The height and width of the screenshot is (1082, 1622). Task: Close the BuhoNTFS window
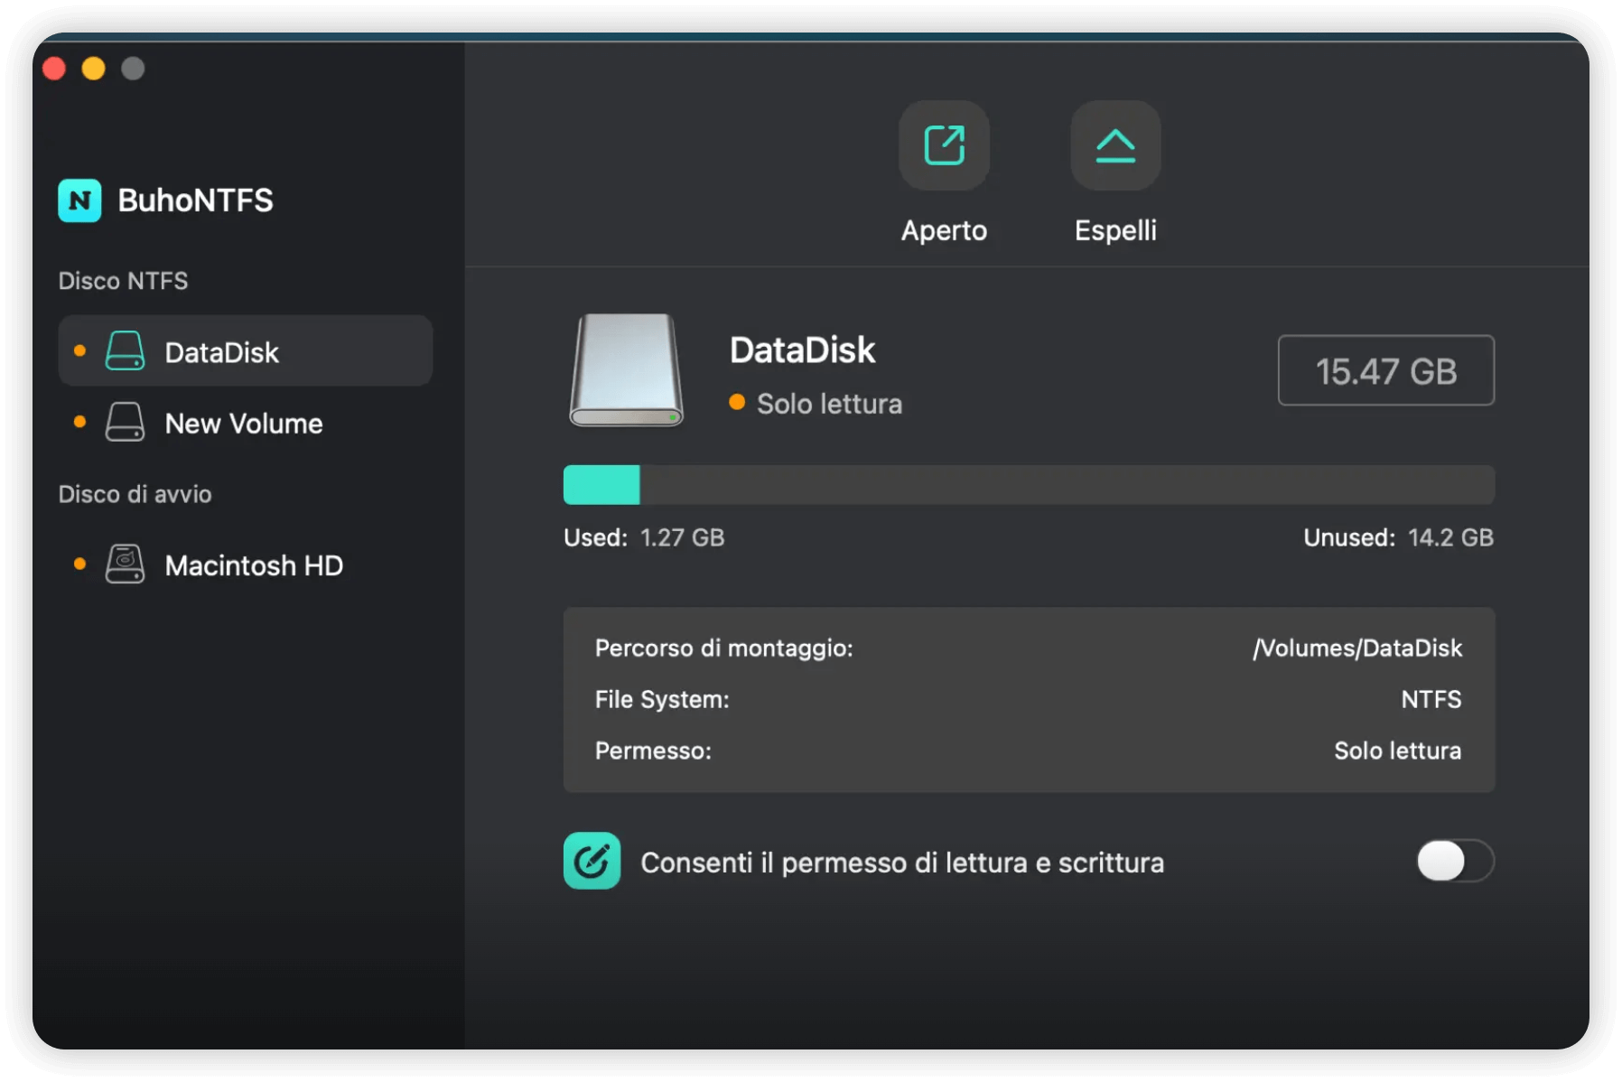(x=54, y=69)
